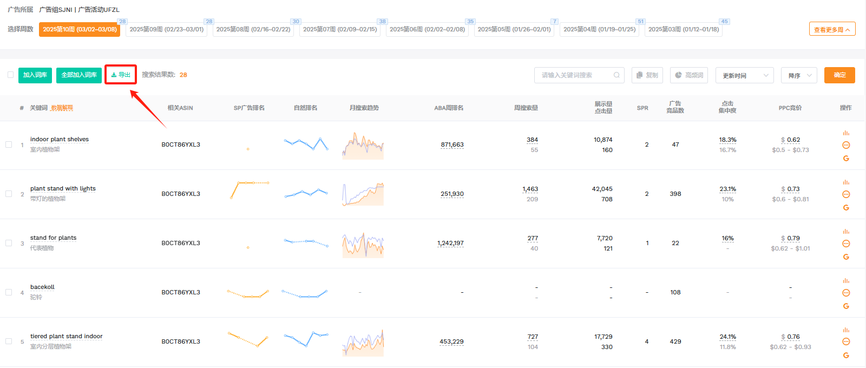Open the 更新时间 sort field dropdown
866x368 pixels.
[x=744, y=75]
